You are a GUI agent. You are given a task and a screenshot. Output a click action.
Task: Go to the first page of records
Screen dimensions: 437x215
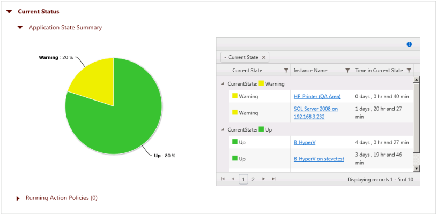(223, 179)
